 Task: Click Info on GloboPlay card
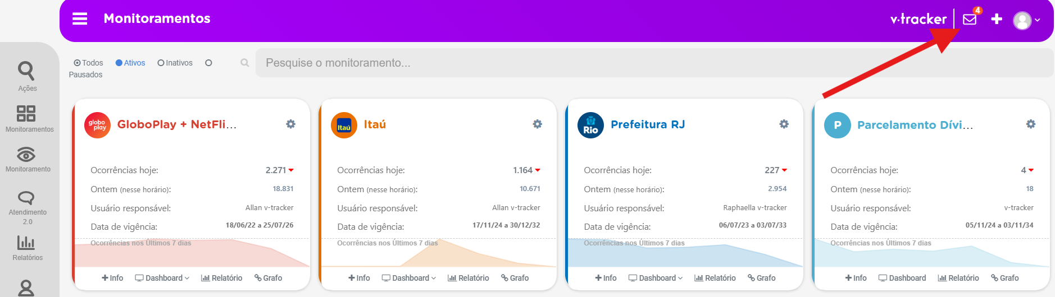click(112, 278)
